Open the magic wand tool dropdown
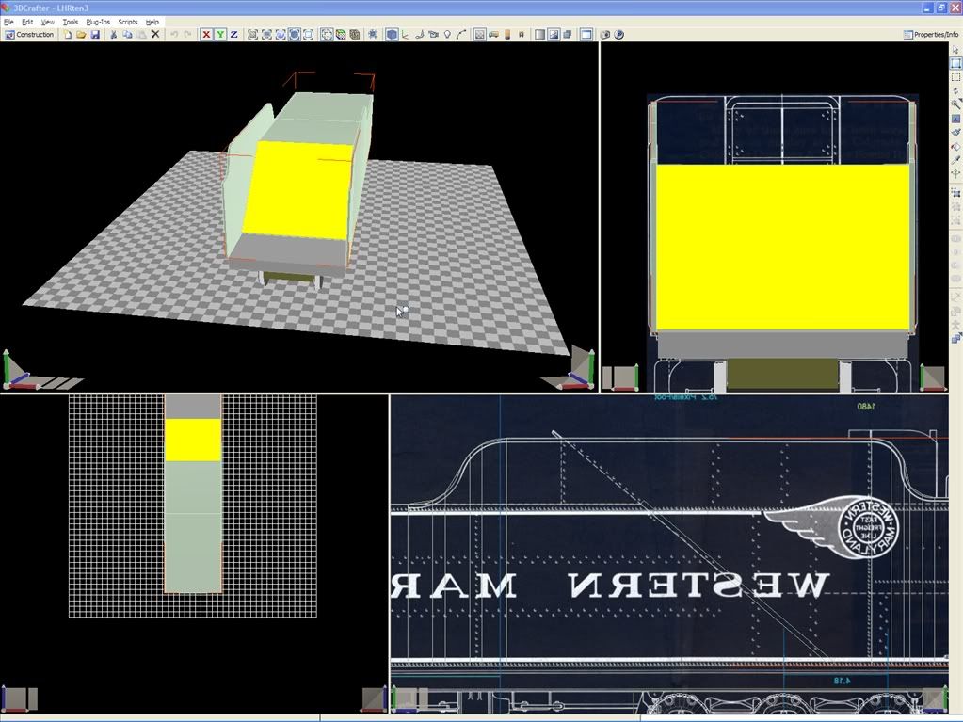963x722 pixels. pyautogui.click(x=955, y=104)
